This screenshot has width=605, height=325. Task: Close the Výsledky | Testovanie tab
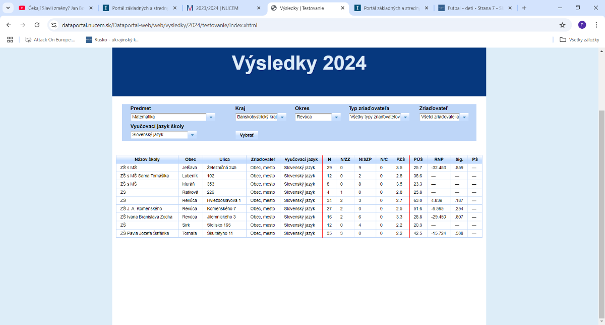pos(342,8)
